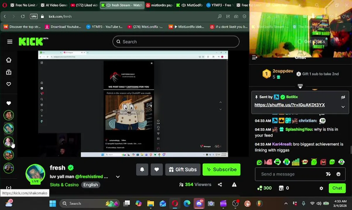352x210 pixels.
Task: Send message with Chat button
Action: pyautogui.click(x=337, y=188)
